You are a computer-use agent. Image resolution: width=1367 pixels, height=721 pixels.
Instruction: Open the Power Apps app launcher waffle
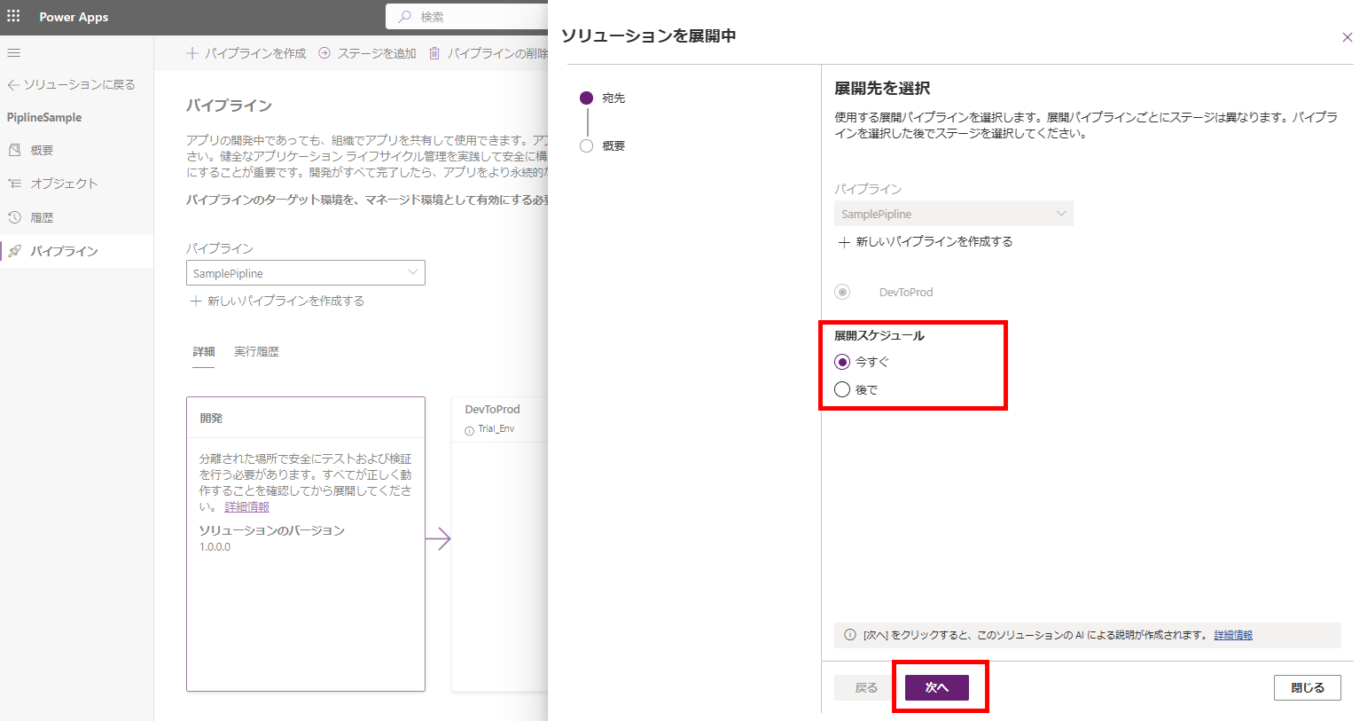(x=13, y=17)
